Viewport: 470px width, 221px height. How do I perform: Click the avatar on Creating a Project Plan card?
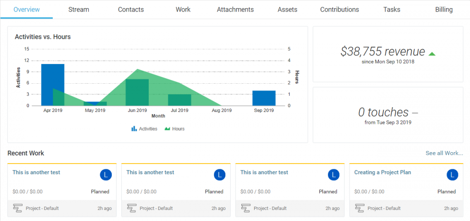pos(452,175)
